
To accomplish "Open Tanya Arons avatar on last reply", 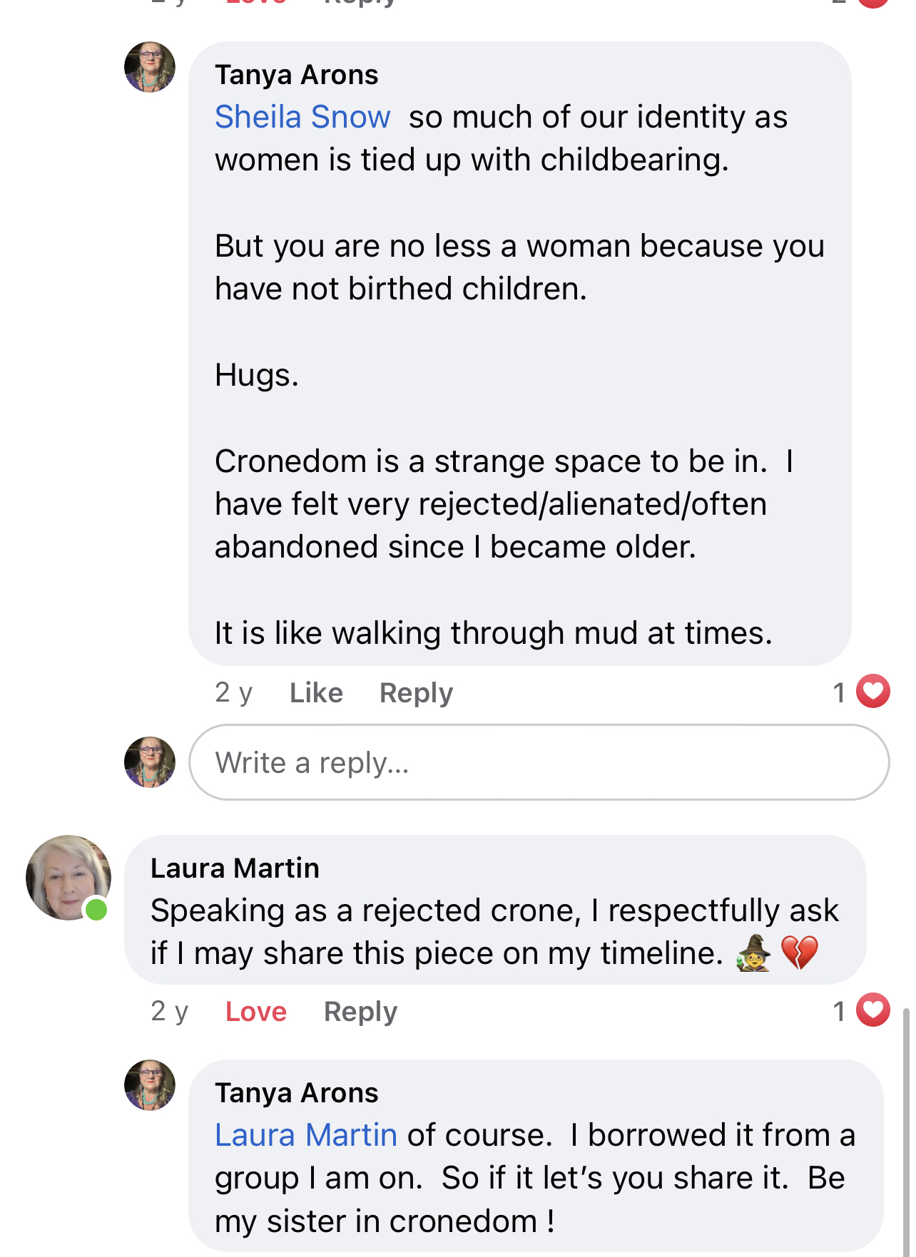I will [150, 1085].
